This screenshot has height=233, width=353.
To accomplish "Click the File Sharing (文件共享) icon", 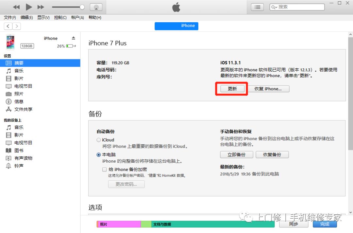I will point(8,109).
